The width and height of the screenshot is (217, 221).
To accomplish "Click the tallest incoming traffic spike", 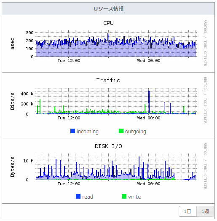I will coord(149,102).
